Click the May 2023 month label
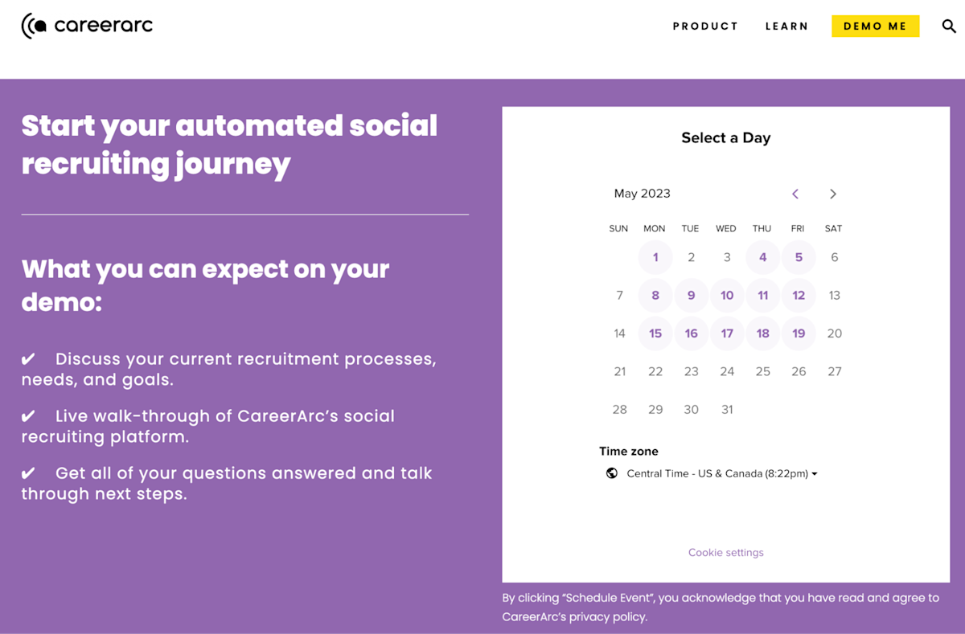The width and height of the screenshot is (965, 634). tap(642, 194)
